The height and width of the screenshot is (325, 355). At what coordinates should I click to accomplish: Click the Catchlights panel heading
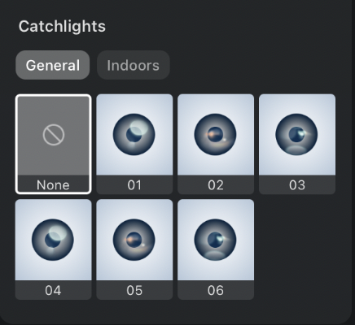(62, 26)
